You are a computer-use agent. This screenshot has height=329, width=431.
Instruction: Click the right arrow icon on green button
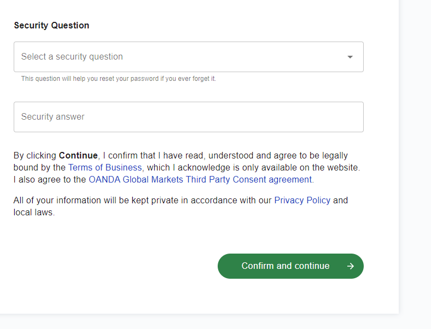pyautogui.click(x=350, y=266)
